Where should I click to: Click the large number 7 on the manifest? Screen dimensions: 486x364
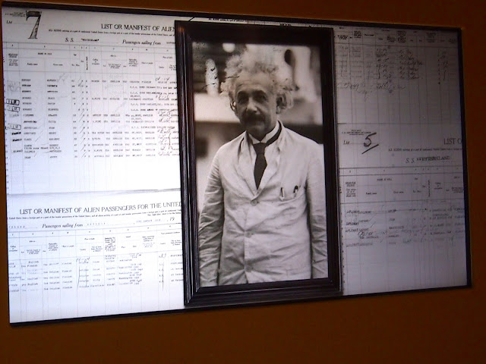(x=33, y=25)
